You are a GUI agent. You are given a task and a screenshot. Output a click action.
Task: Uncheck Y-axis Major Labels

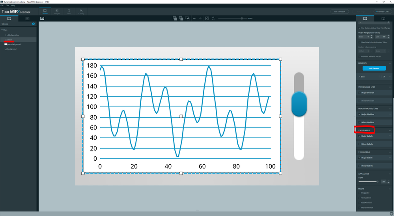tap(359, 158)
